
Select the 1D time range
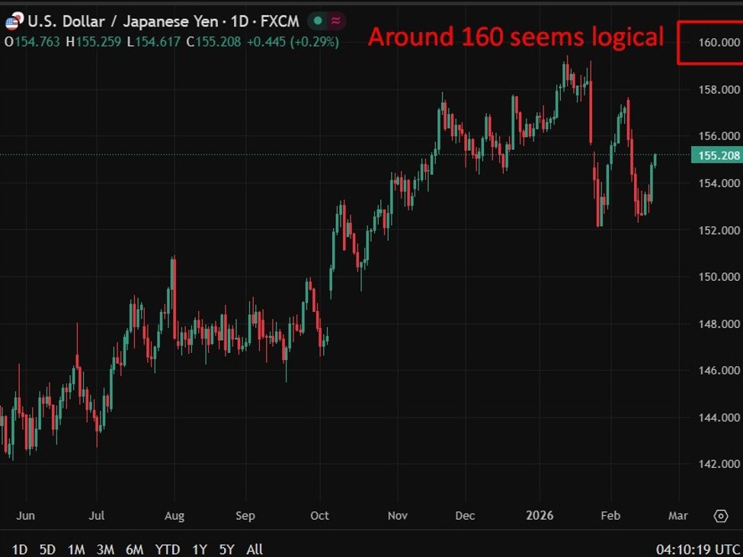[x=20, y=549]
